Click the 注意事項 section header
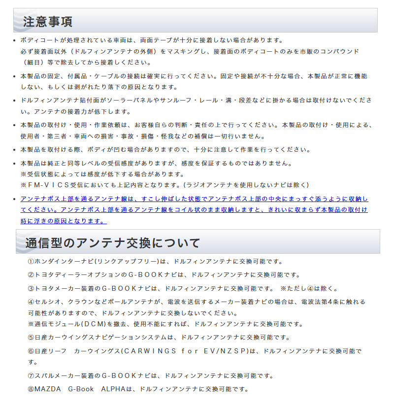The image size is (394, 409). [x=48, y=21]
